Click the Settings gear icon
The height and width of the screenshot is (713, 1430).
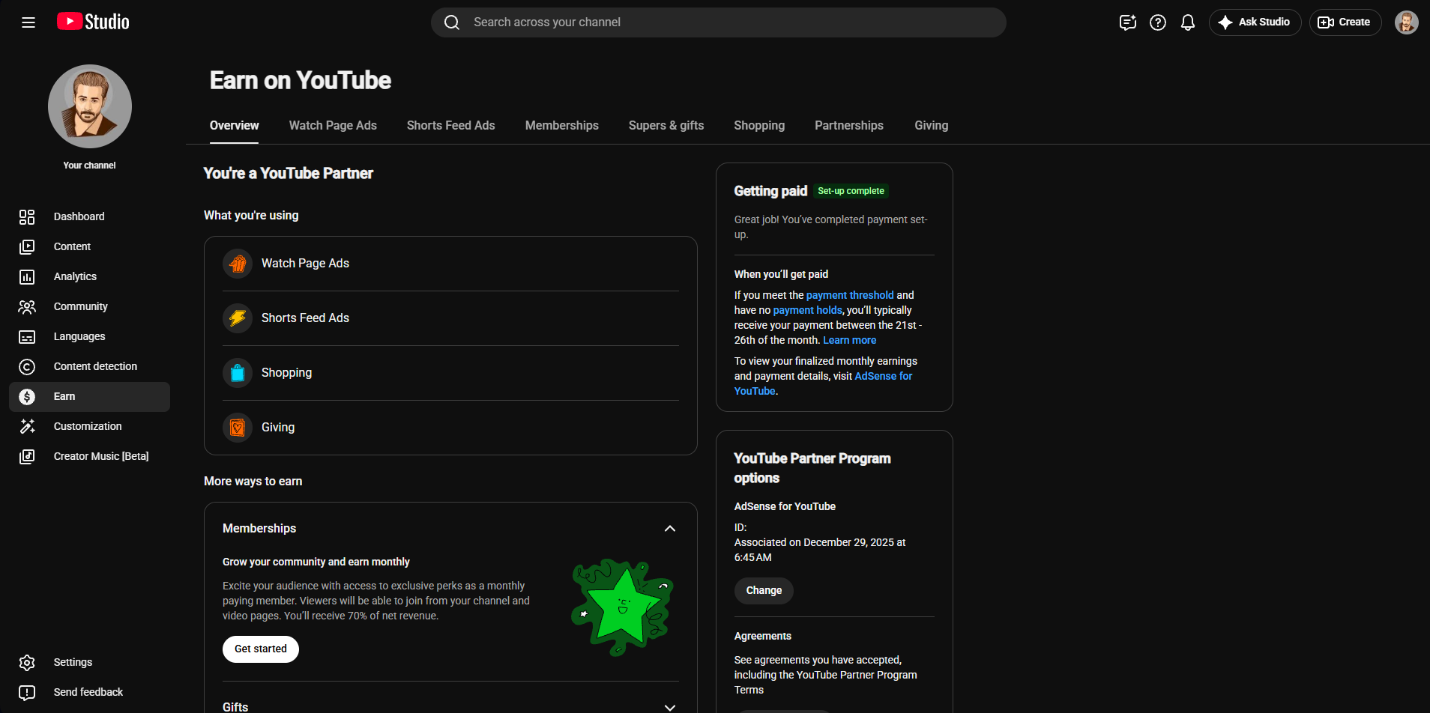[x=27, y=662]
